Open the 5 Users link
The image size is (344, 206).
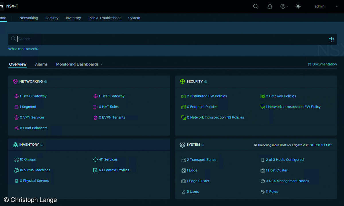click(x=193, y=191)
